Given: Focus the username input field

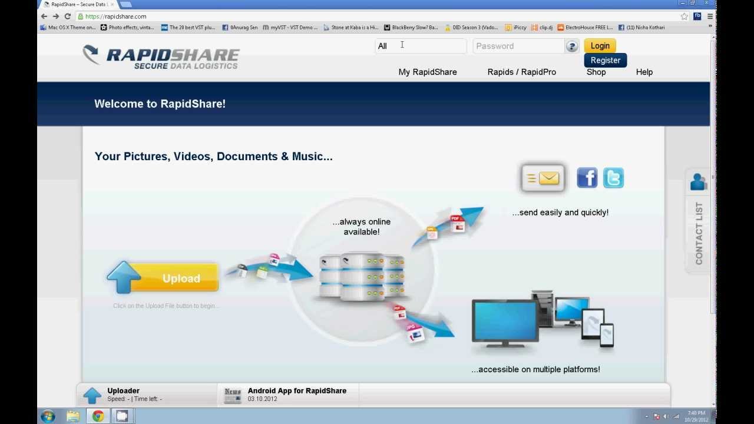Looking at the screenshot, I should [x=421, y=46].
